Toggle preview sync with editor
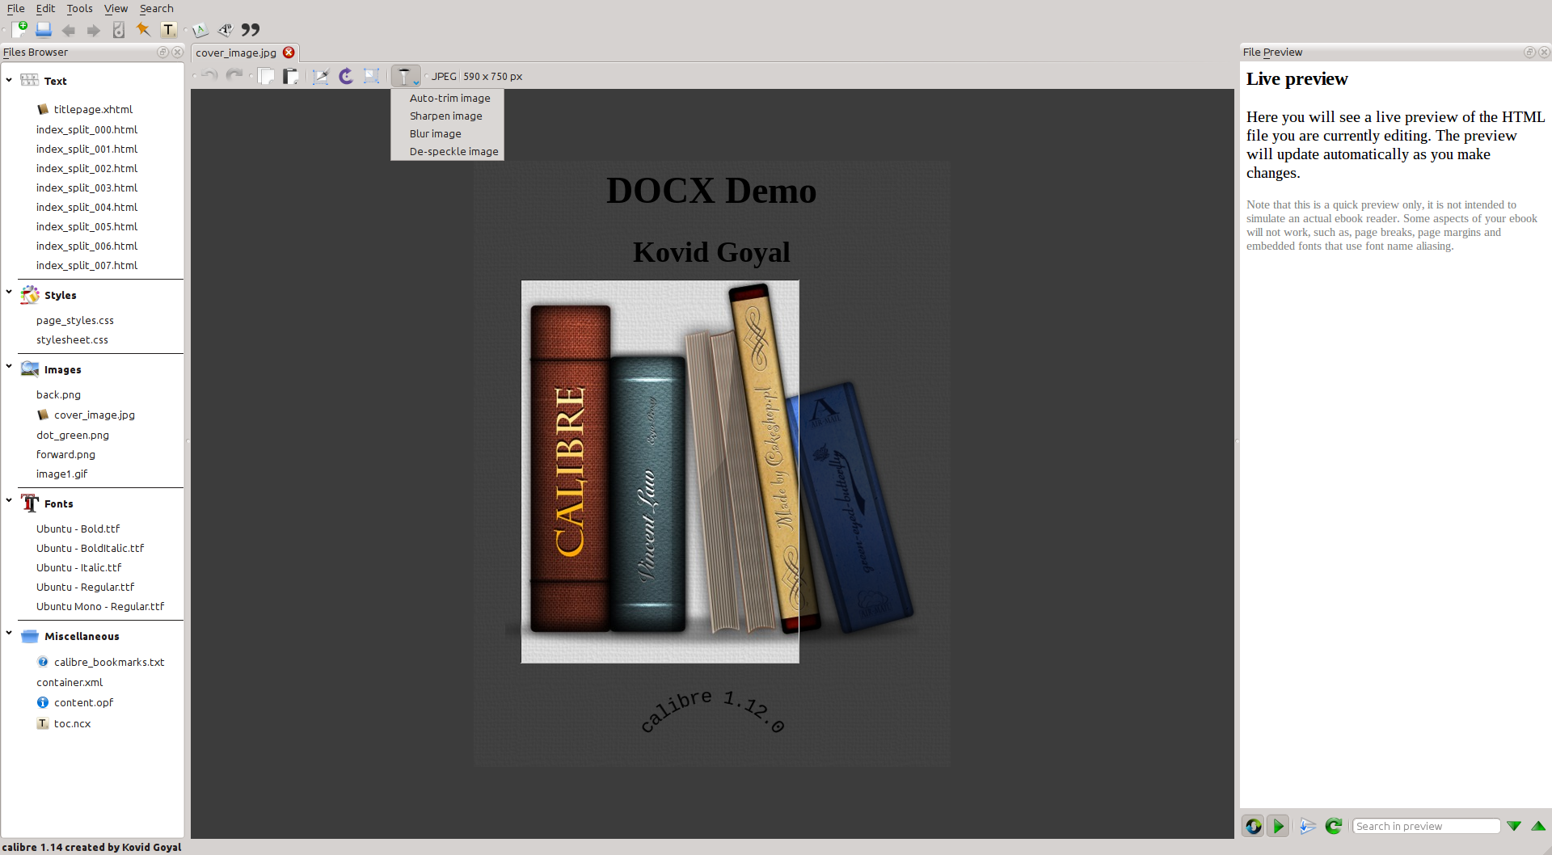Viewport: 1552px width, 855px height. (x=1253, y=826)
